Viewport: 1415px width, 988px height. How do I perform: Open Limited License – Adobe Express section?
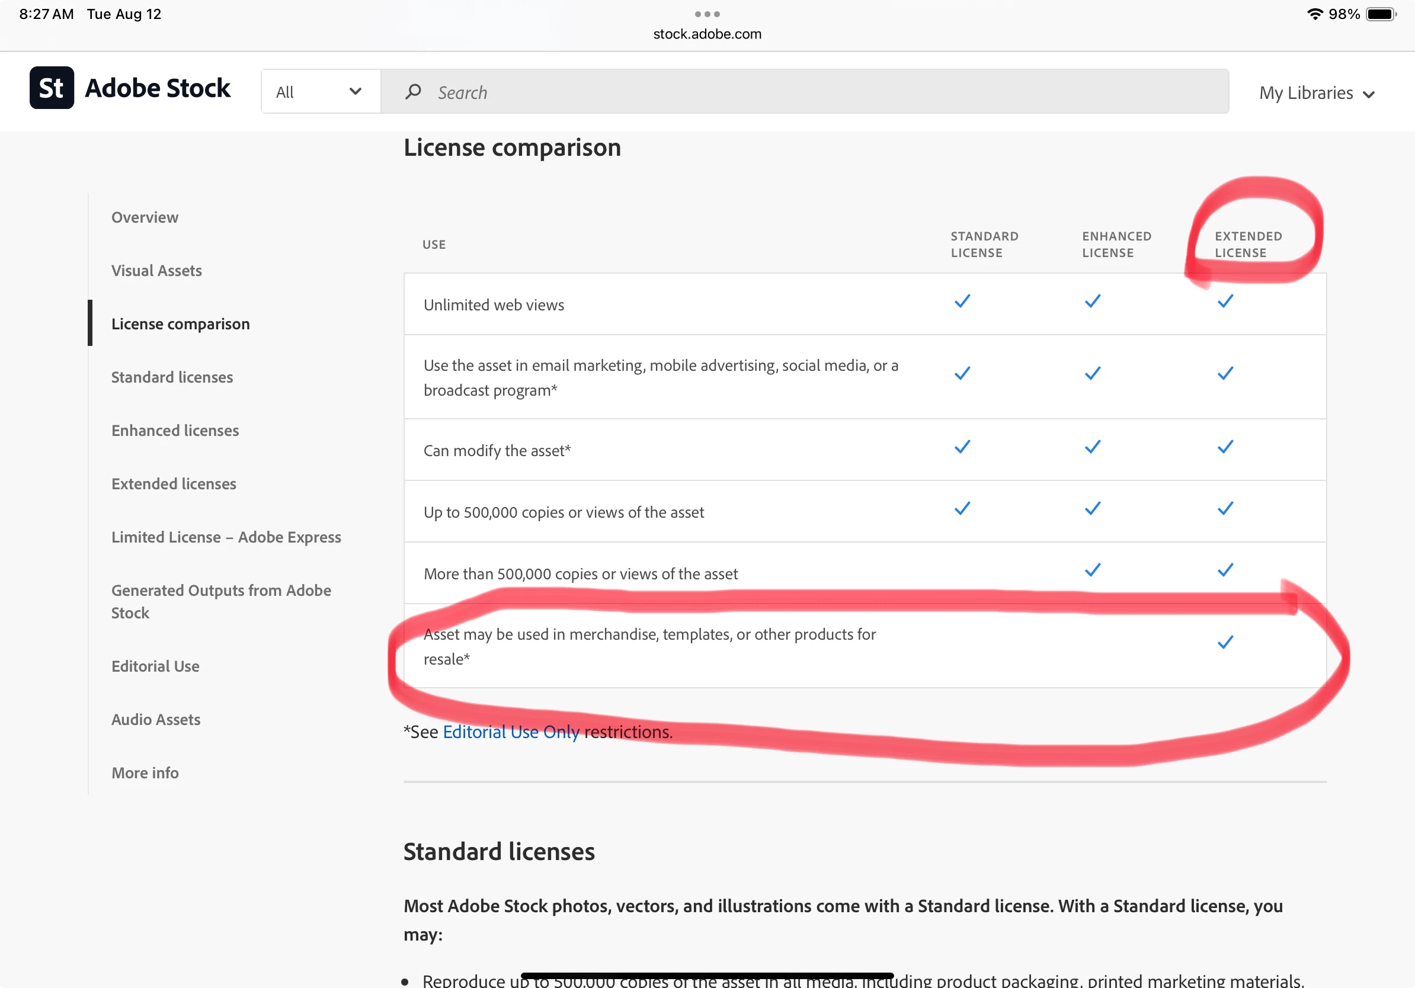tap(226, 537)
